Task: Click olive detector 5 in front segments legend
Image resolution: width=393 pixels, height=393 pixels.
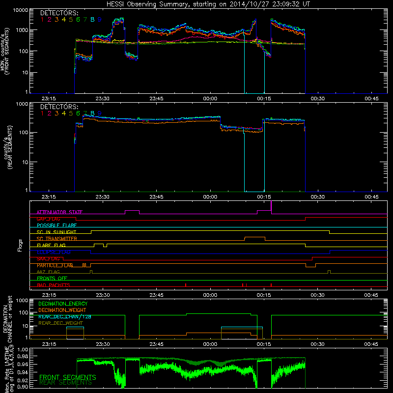Action: click(71, 20)
